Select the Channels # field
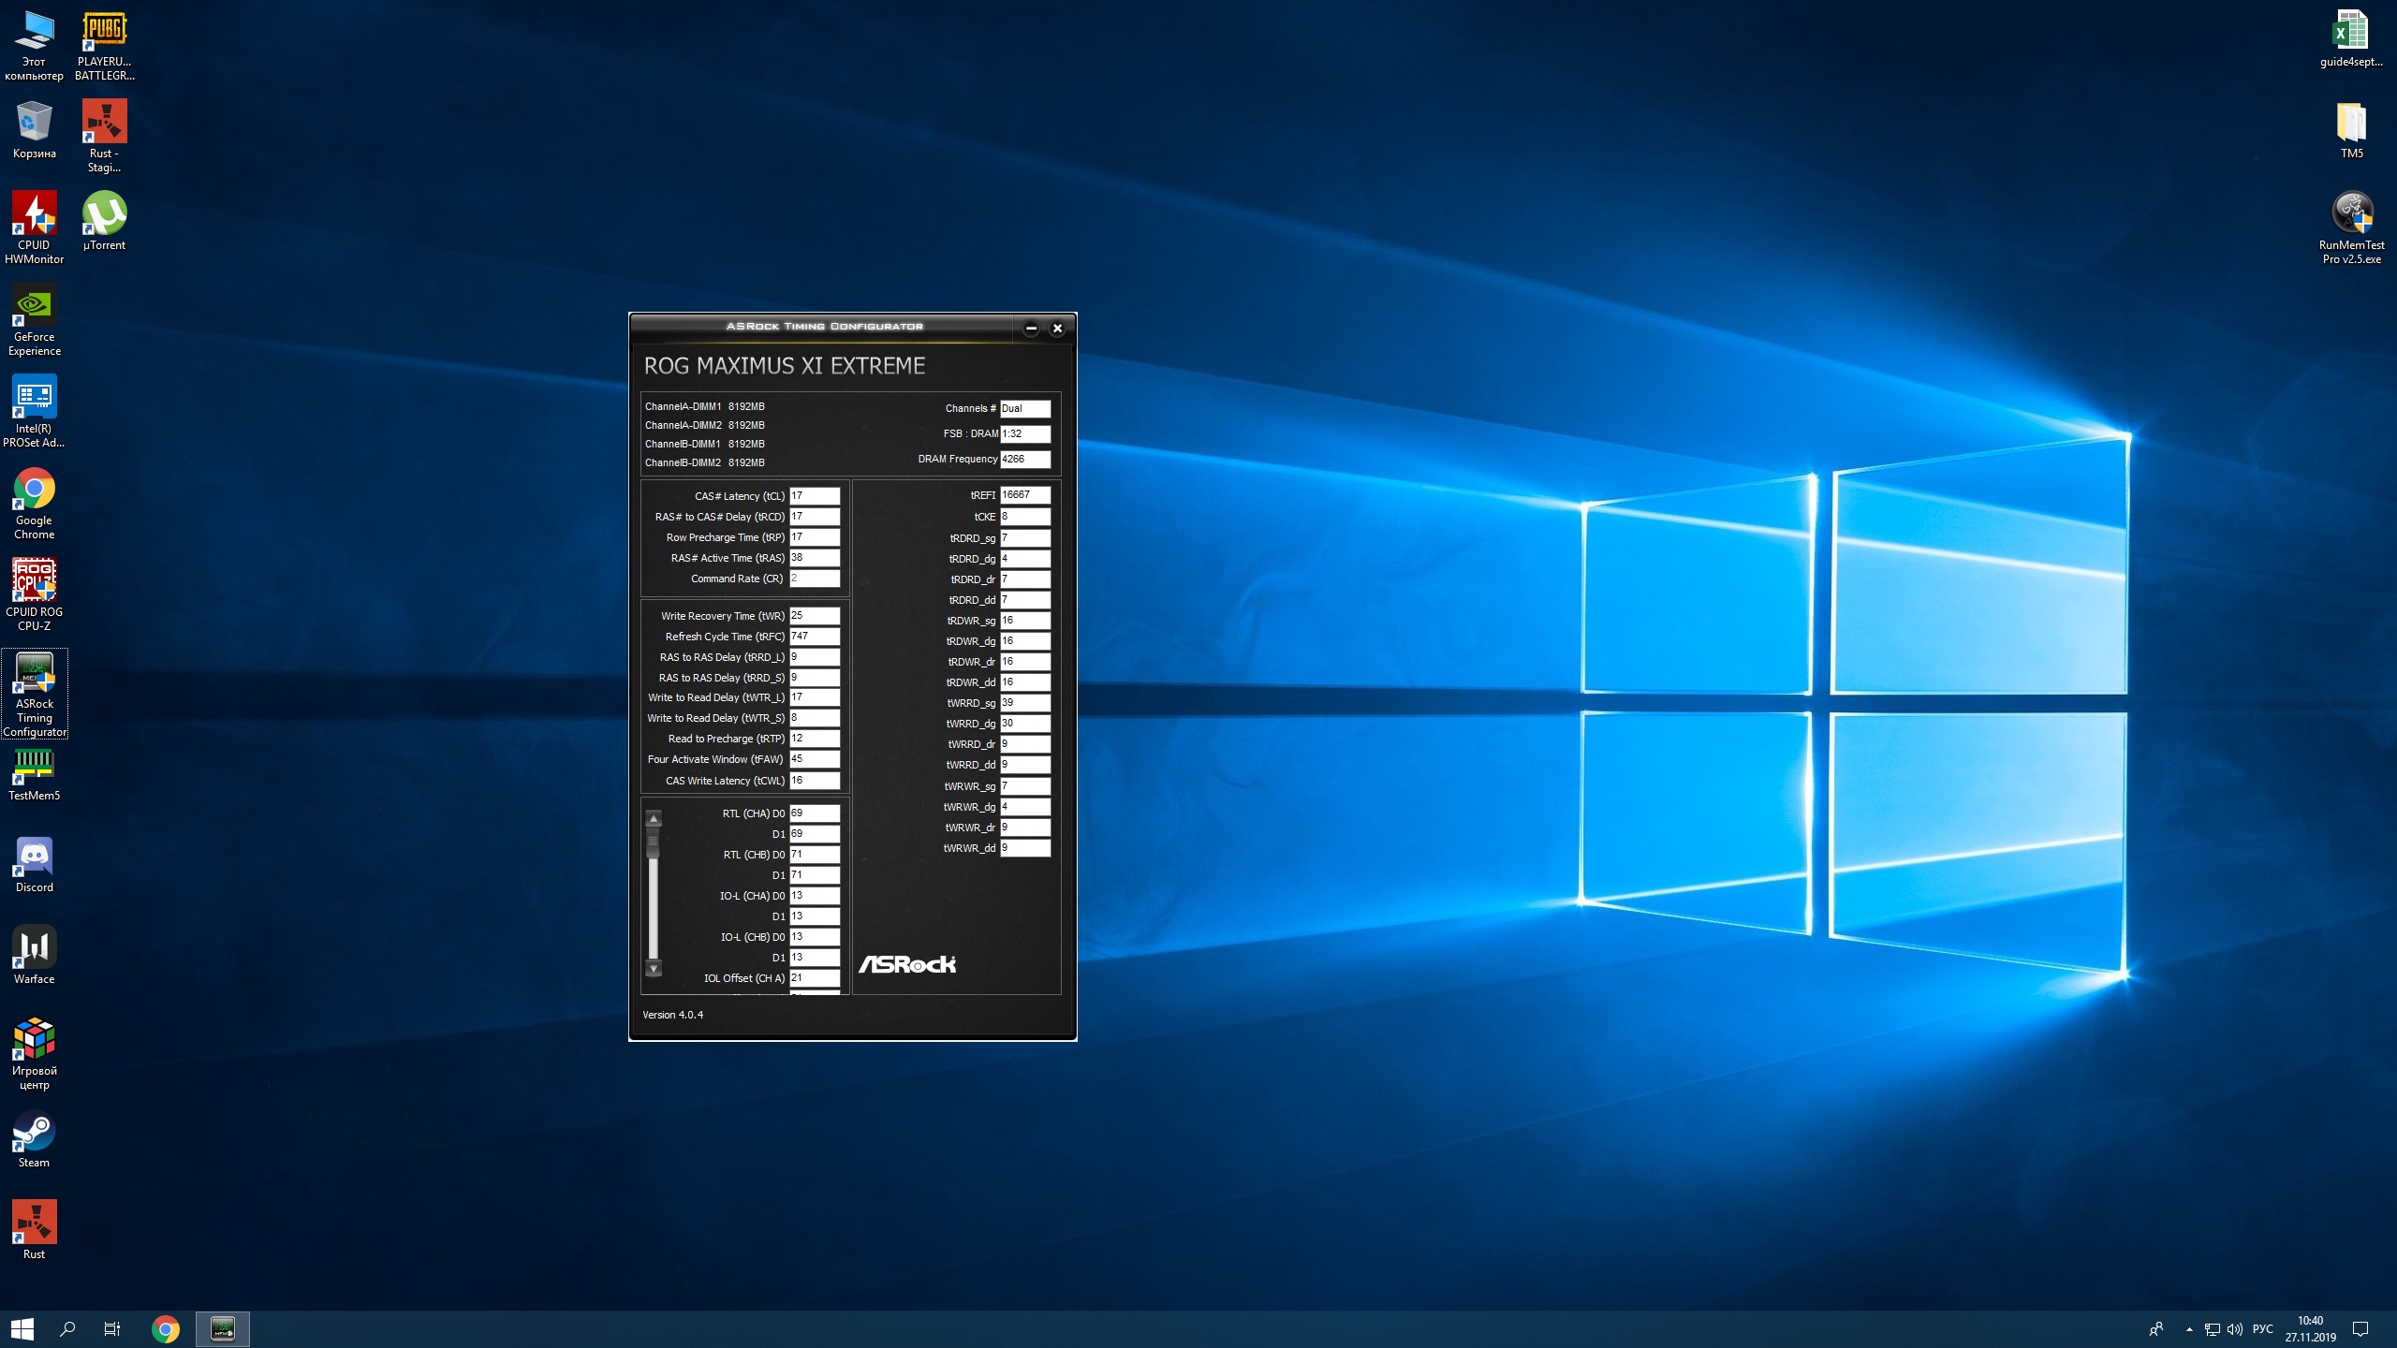 pyautogui.click(x=1025, y=409)
